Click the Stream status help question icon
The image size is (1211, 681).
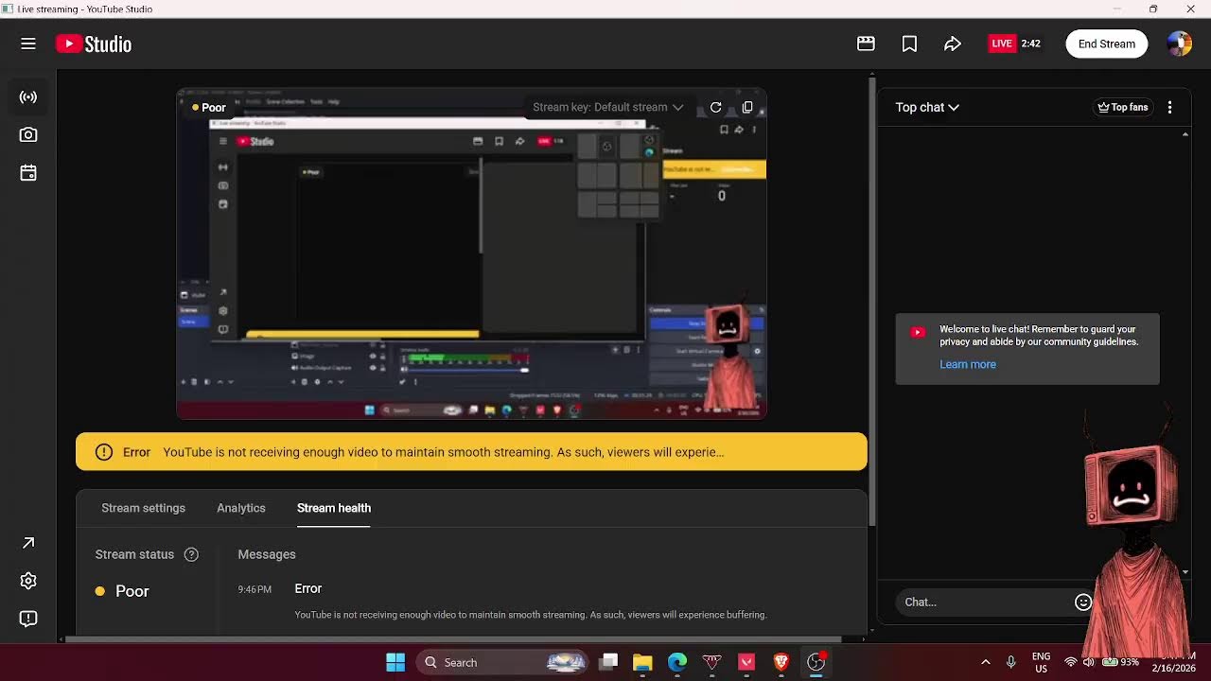coord(191,554)
